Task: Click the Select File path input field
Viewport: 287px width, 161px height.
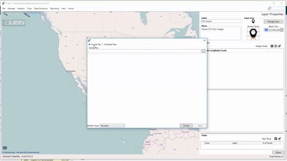Action: [x=144, y=51]
